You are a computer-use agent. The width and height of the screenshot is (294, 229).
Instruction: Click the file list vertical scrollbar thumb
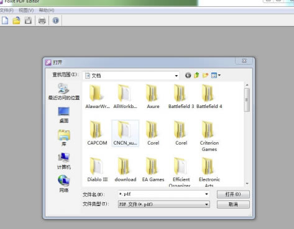(x=247, y=100)
